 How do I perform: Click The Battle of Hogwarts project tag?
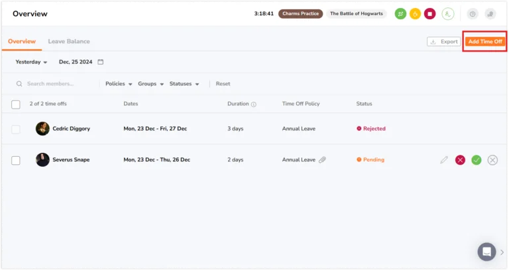(357, 14)
